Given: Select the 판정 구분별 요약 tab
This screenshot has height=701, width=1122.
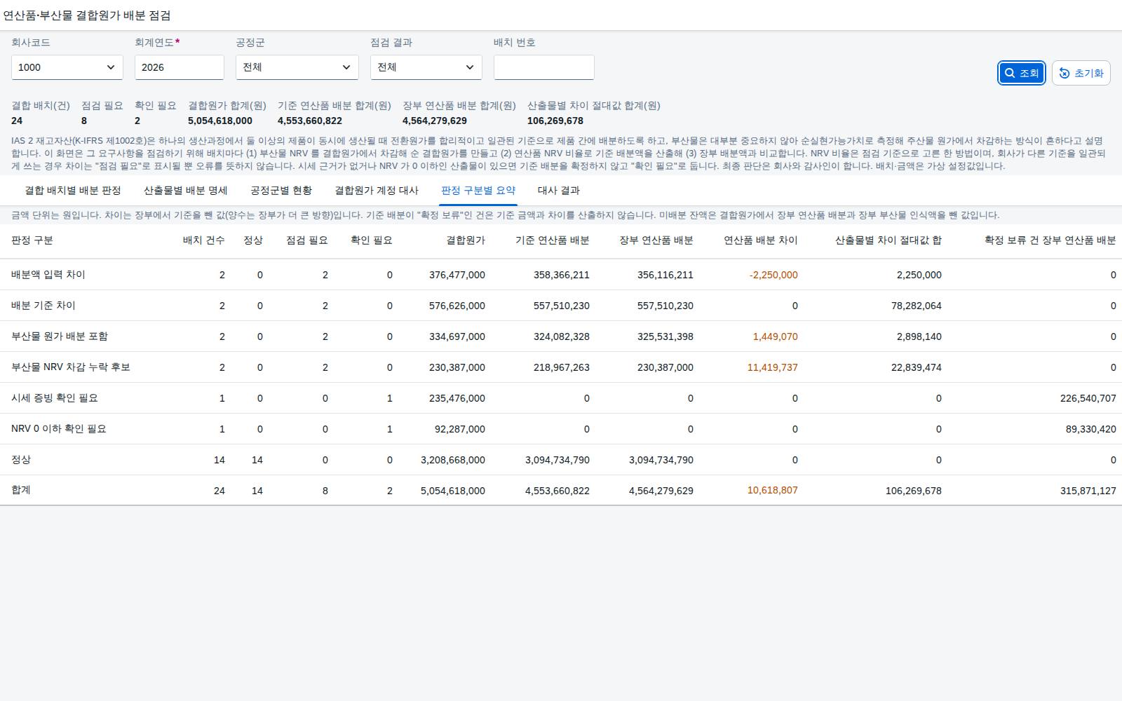Looking at the screenshot, I should coord(478,191).
